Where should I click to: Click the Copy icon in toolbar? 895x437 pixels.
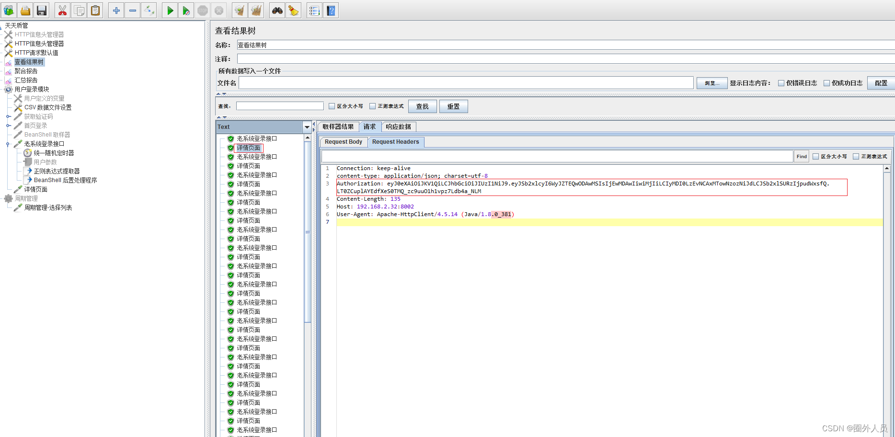[x=79, y=10]
